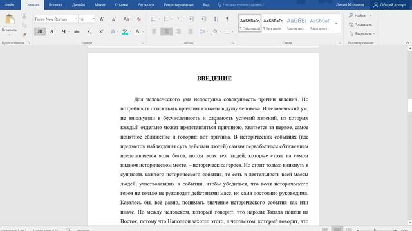The image size is (412, 231).
Task: Apply font color with the A button
Action: pos(137,31)
